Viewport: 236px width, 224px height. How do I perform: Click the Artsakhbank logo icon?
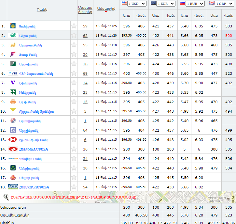(13, 64)
